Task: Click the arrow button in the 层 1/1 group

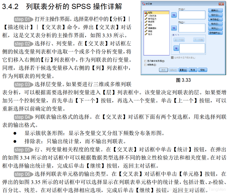Action: click(176, 48)
